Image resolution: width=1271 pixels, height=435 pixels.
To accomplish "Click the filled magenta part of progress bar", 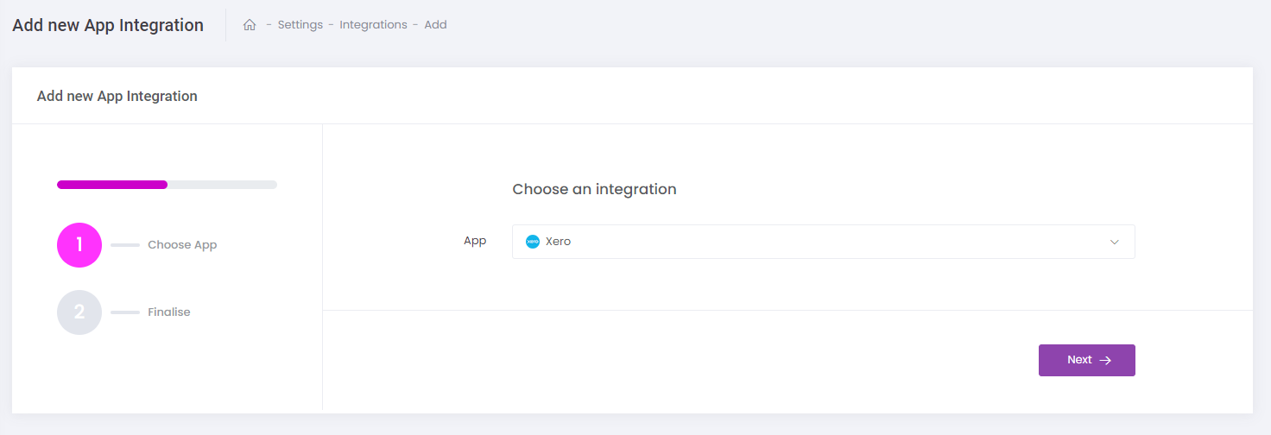I will (x=112, y=185).
